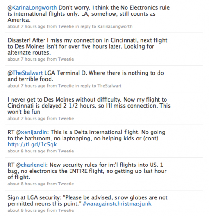Click Tweetie source on the charleneli retweet

tap(66, 184)
